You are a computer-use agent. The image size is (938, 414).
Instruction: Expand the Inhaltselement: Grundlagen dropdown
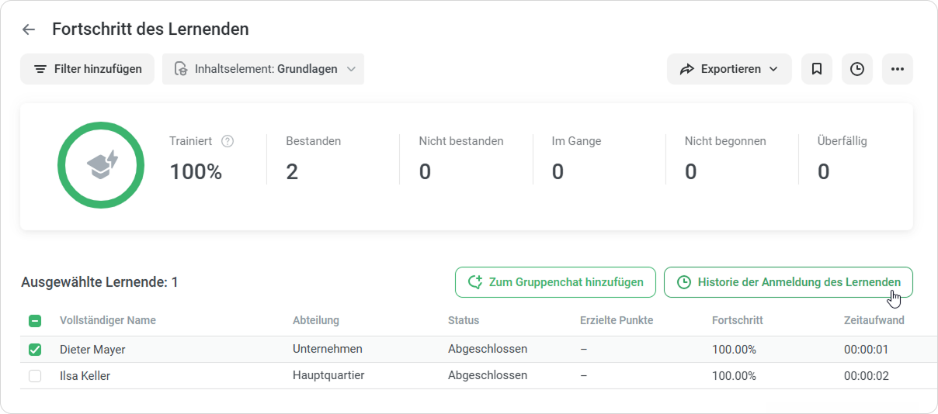[263, 69]
